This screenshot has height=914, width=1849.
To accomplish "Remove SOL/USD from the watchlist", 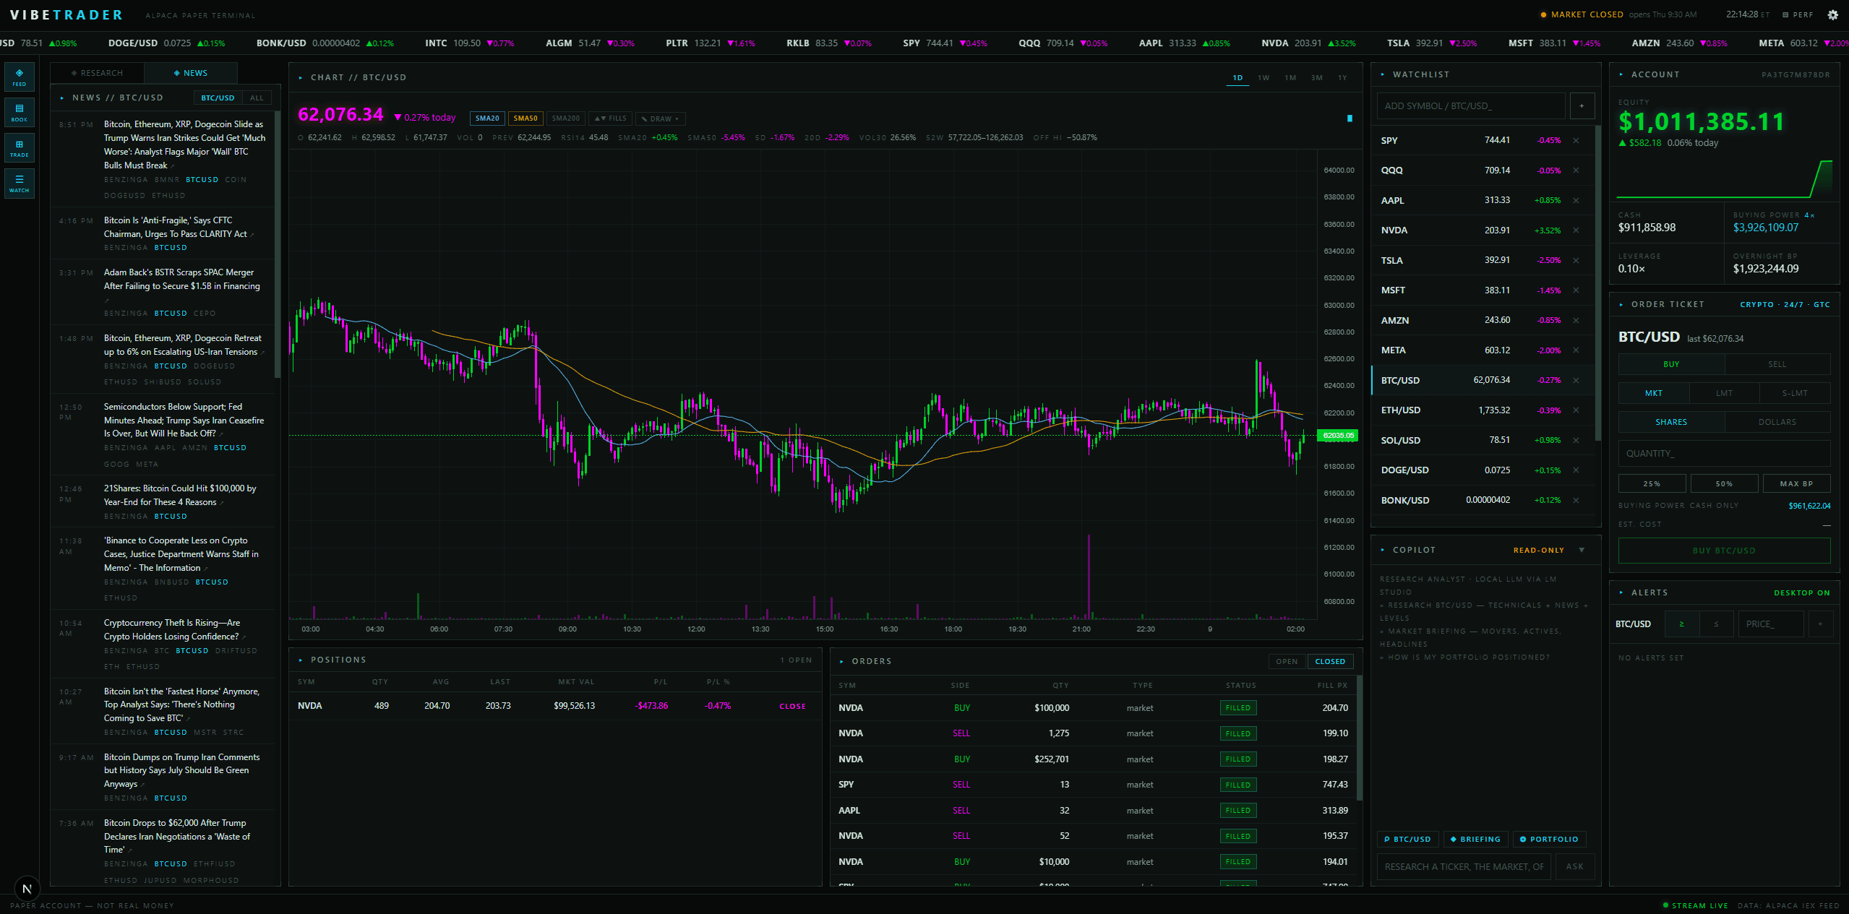I will tap(1576, 440).
